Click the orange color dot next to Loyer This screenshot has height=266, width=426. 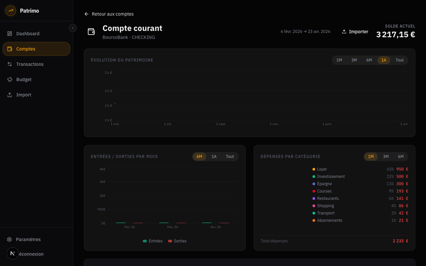[313, 169]
